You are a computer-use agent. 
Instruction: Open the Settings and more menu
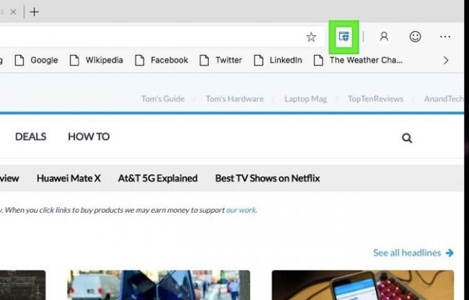445,37
